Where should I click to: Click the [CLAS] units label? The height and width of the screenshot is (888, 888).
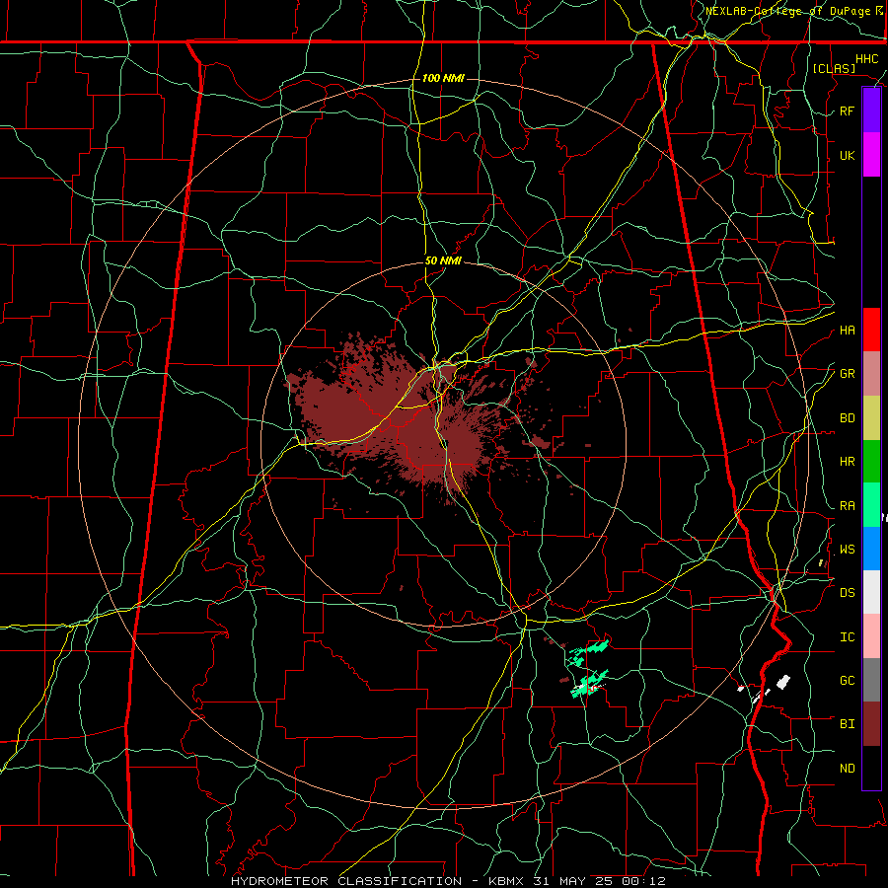point(834,68)
